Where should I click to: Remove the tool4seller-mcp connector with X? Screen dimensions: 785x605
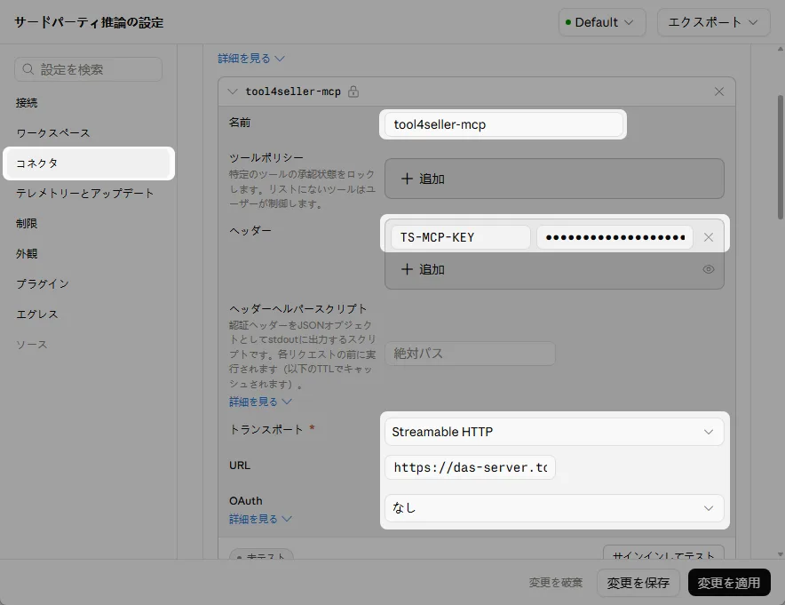(719, 92)
